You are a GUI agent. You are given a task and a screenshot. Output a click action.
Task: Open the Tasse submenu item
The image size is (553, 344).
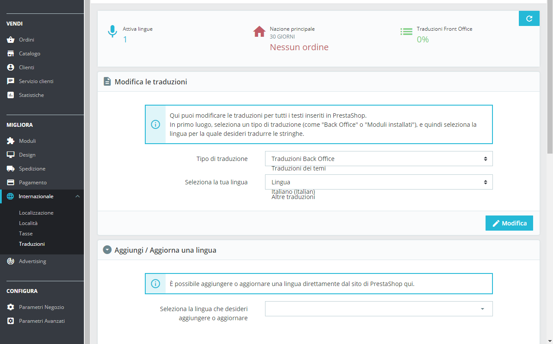point(26,234)
